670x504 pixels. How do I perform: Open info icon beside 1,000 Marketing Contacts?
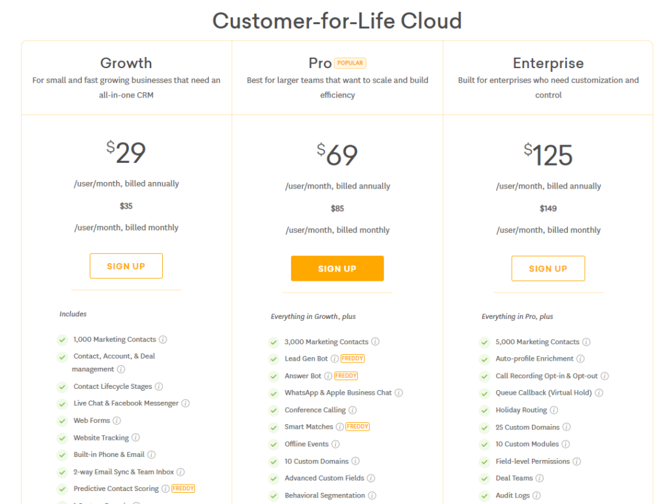(163, 340)
